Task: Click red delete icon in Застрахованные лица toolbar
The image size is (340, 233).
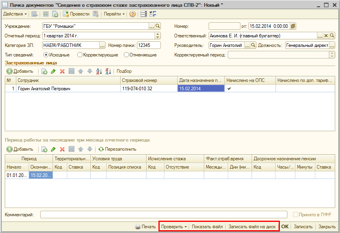Action: click(x=63, y=71)
